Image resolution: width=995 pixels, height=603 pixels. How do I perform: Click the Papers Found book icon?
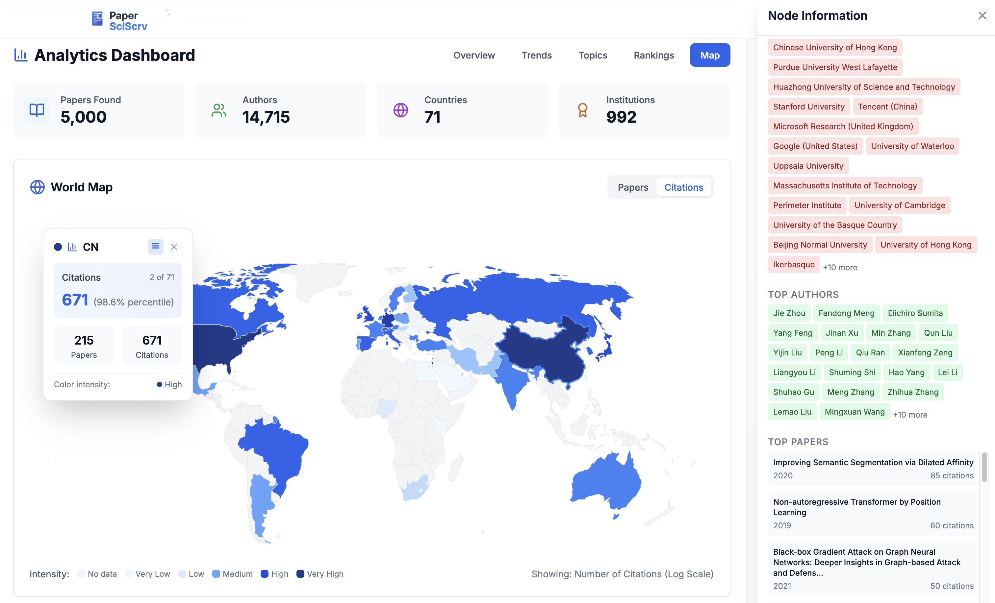pos(37,110)
